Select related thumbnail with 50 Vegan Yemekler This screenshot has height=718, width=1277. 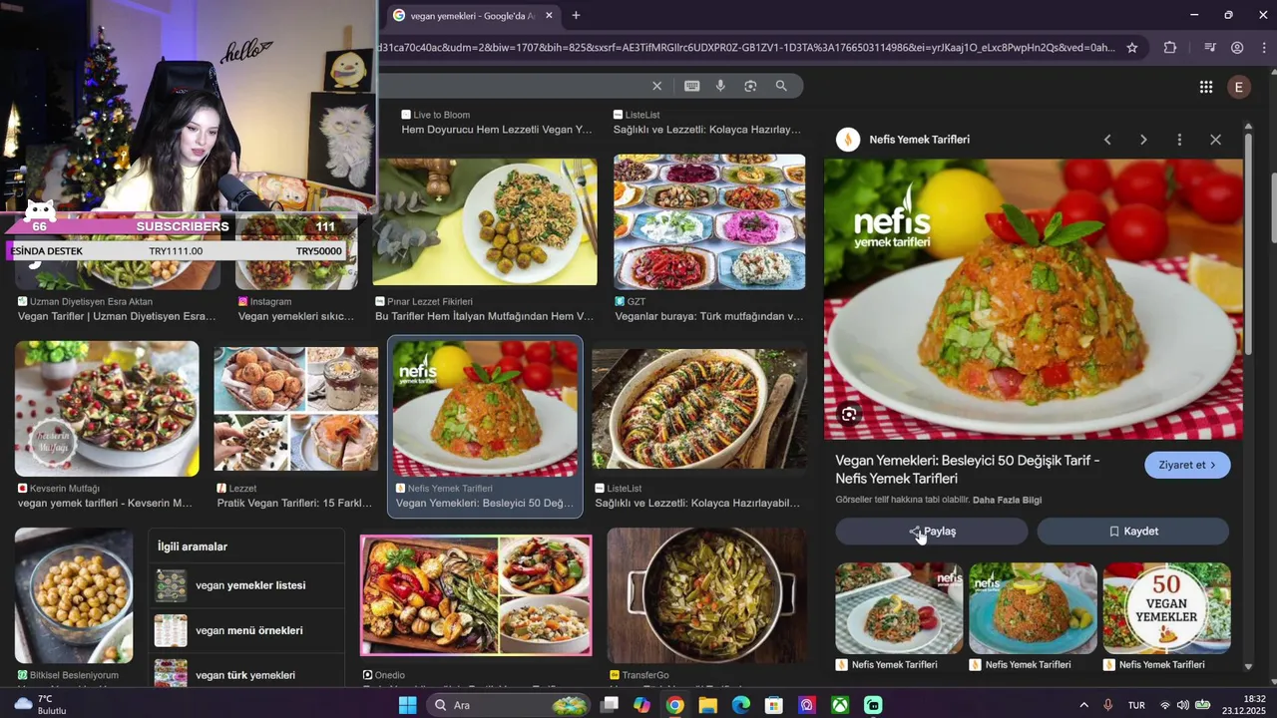click(1166, 608)
